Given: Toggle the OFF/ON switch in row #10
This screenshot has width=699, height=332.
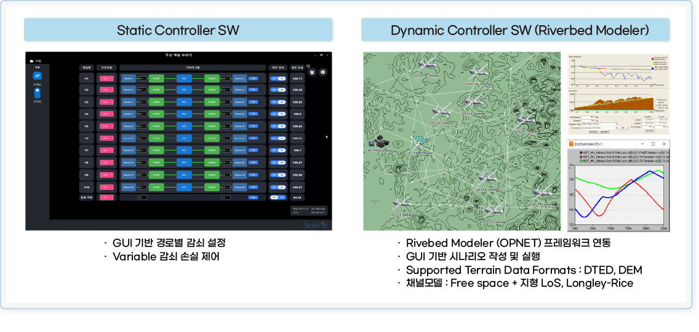Looking at the screenshot, I should [278, 187].
